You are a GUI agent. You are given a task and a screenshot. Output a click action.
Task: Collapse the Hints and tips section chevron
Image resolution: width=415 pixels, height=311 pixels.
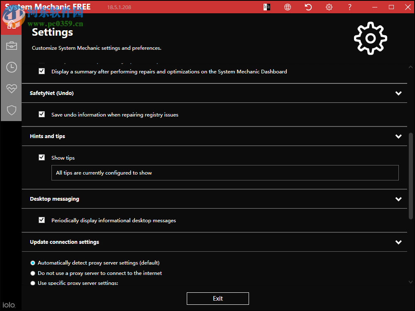coord(398,136)
